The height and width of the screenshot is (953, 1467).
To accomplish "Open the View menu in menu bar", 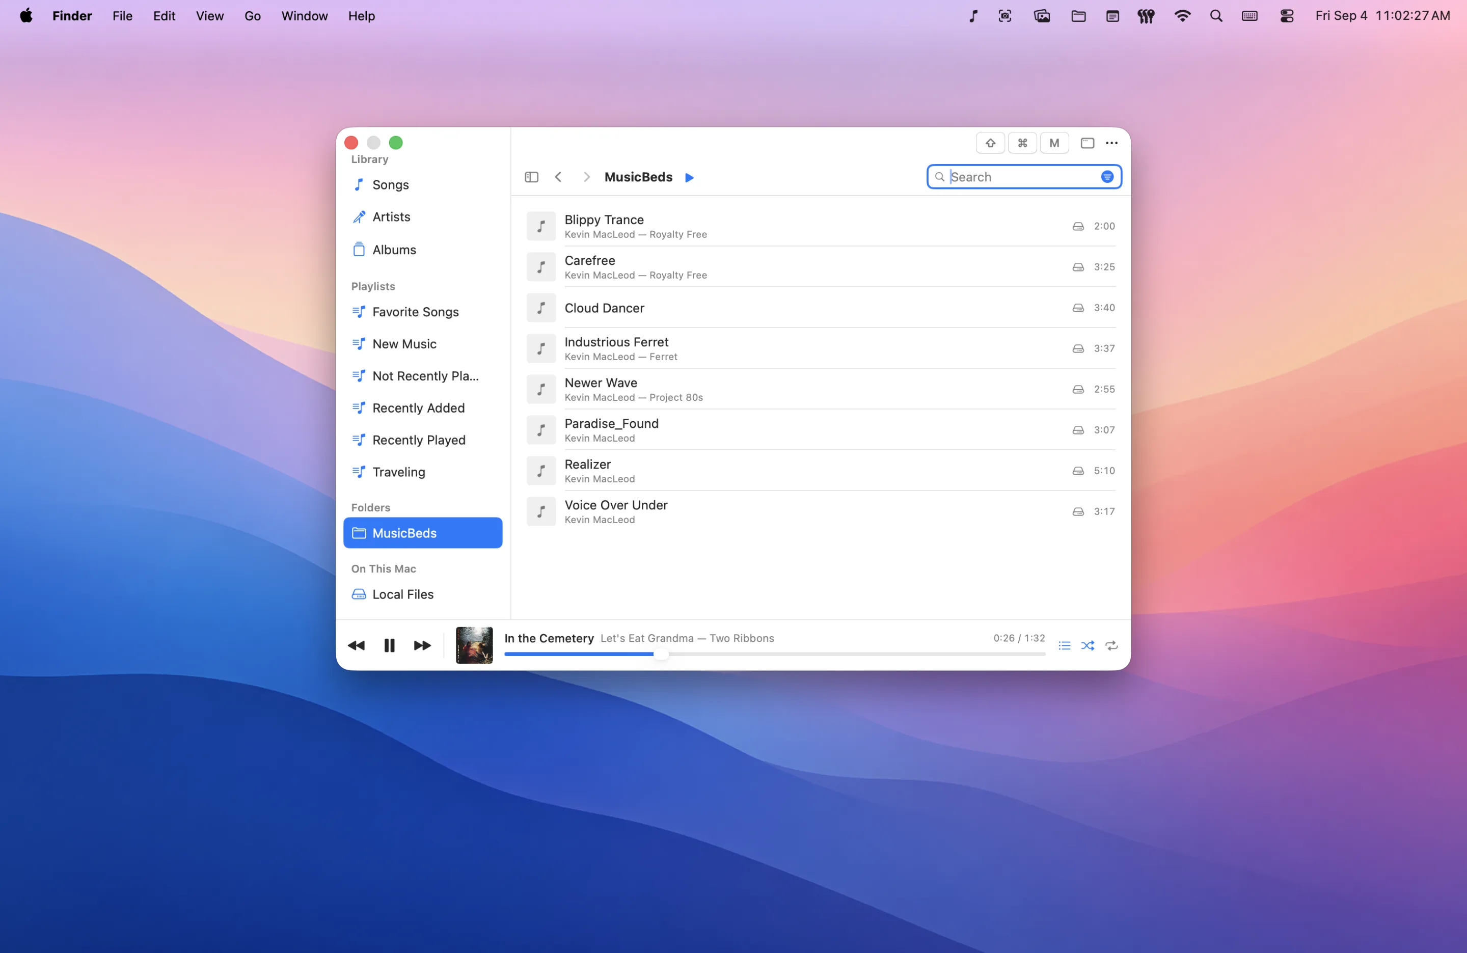I will (x=209, y=16).
